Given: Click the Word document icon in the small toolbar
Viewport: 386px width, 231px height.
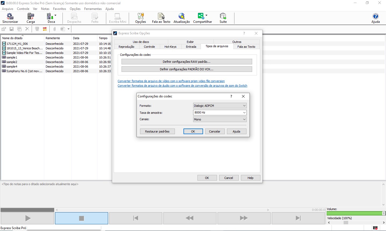Looking at the screenshot, I should click(x=63, y=29).
